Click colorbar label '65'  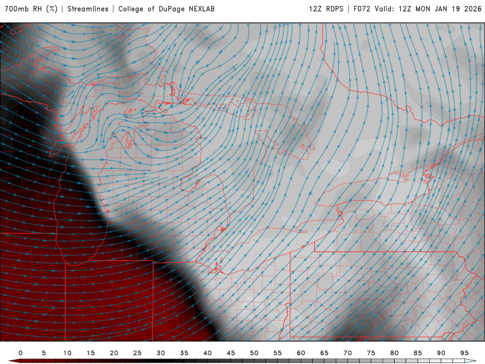324,353
